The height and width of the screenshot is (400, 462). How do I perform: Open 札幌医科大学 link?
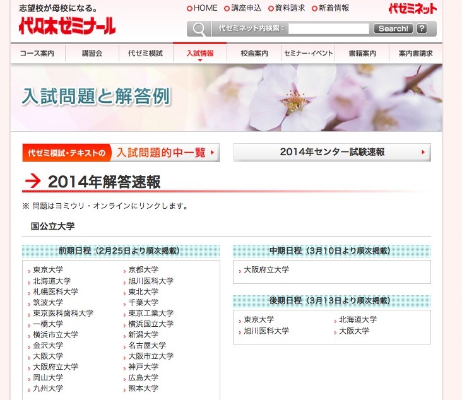pos(56,291)
